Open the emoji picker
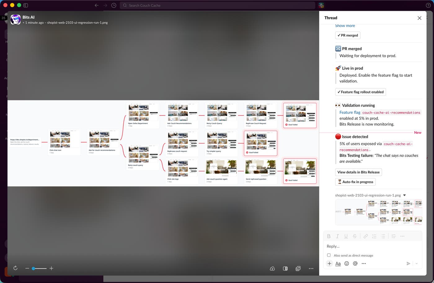Viewport: 434px width, 283px height. tap(347, 263)
